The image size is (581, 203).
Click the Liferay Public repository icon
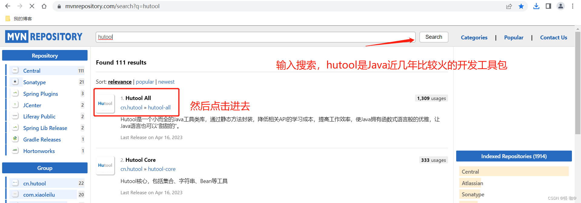click(x=15, y=116)
